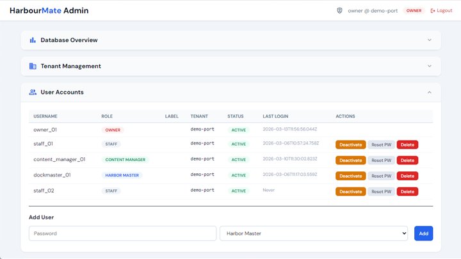Select the content_manager_01 username cell

(60, 159)
